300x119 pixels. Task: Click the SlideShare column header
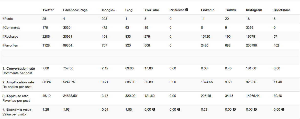[282, 10]
